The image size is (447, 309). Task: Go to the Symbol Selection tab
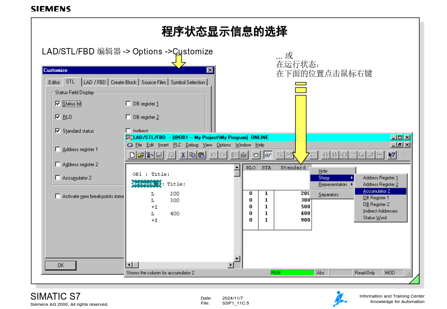click(188, 82)
